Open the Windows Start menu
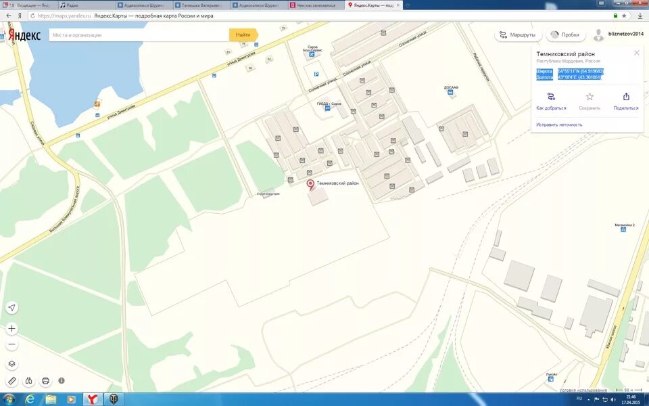 click(x=8, y=399)
